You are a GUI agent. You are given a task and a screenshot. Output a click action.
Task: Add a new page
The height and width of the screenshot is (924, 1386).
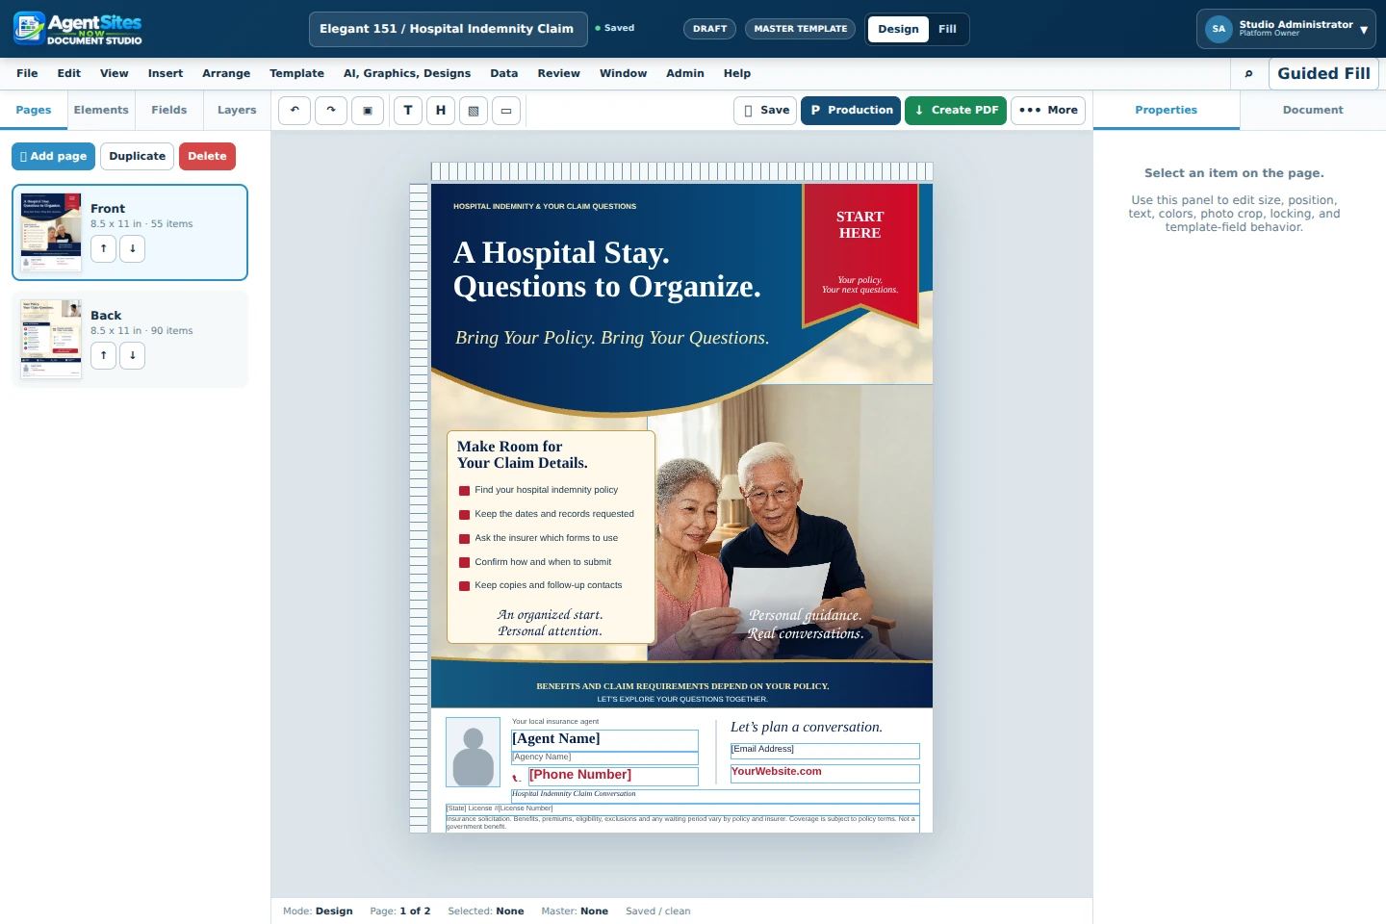[x=53, y=156]
